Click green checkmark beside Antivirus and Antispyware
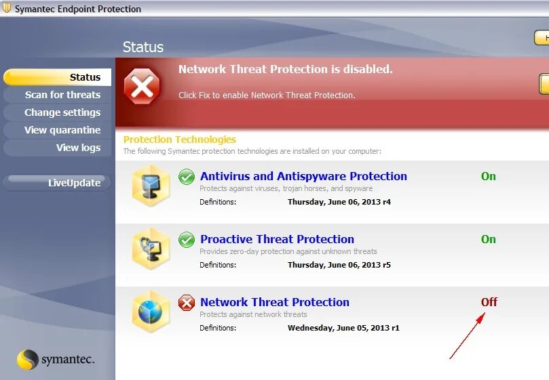 point(187,177)
